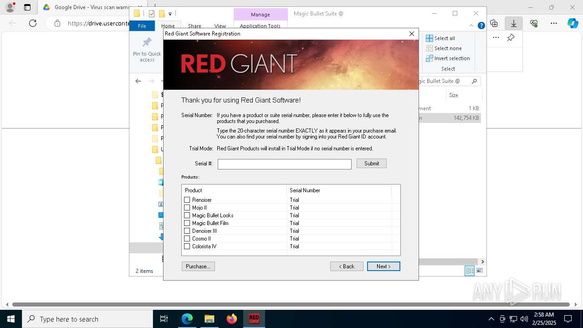583x328 pixels.
Task: Enable the Denoiser III checkbox
Action: [x=187, y=231]
